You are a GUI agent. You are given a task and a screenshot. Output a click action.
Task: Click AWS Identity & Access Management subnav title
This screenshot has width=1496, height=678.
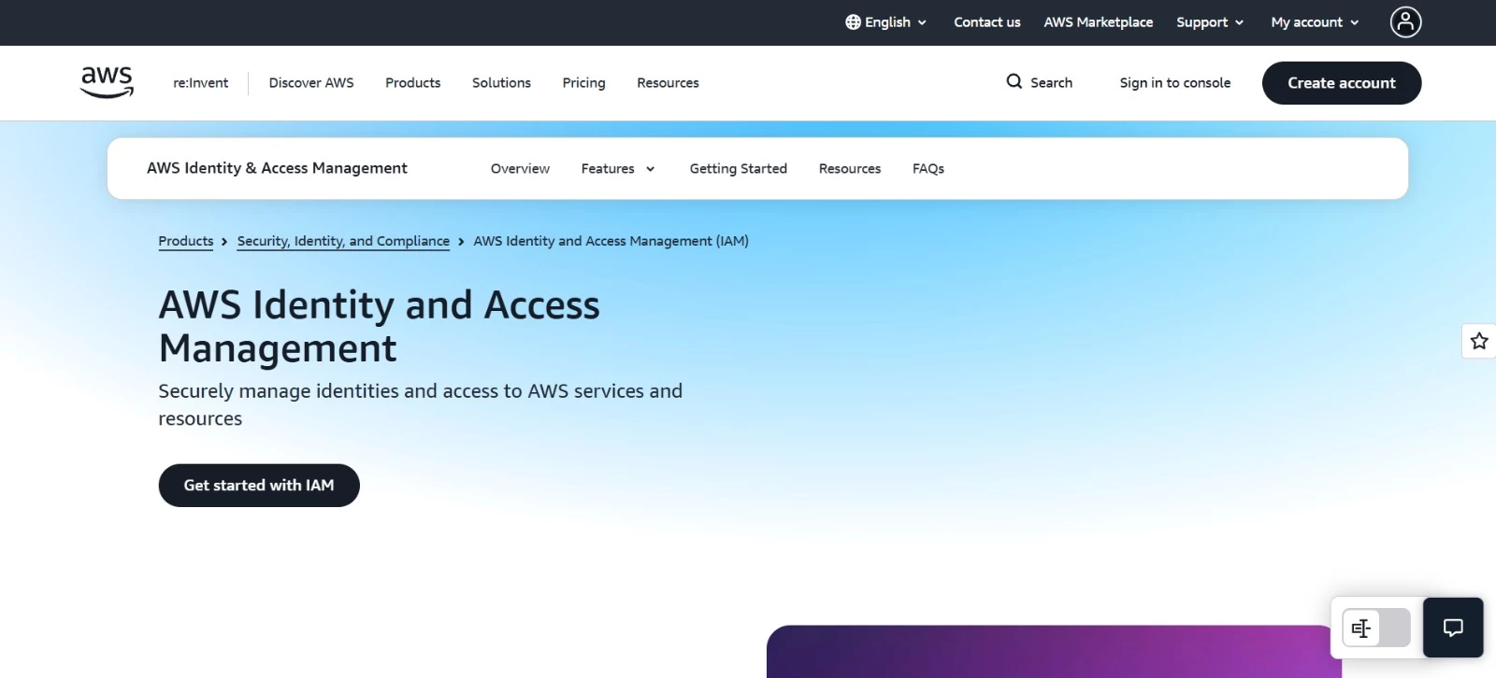click(x=277, y=168)
